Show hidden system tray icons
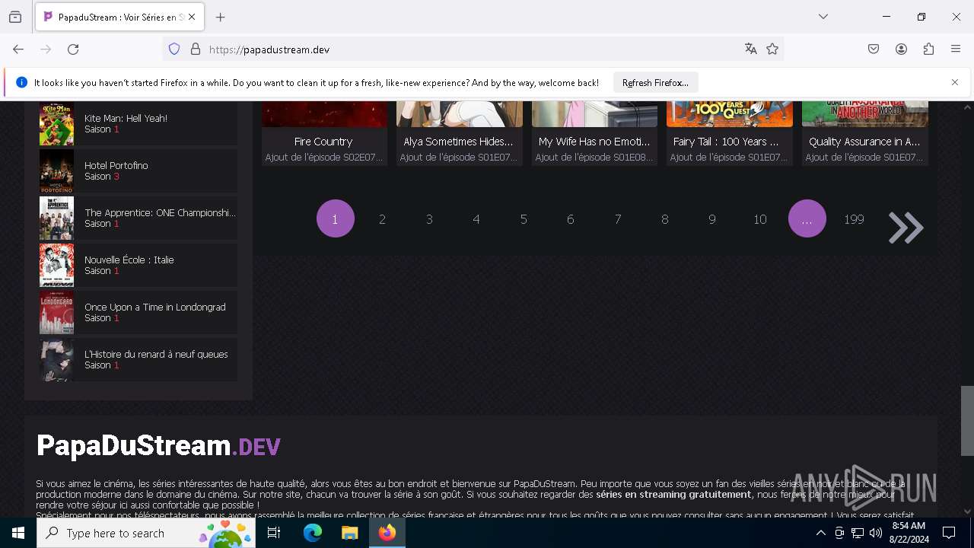 [820, 533]
